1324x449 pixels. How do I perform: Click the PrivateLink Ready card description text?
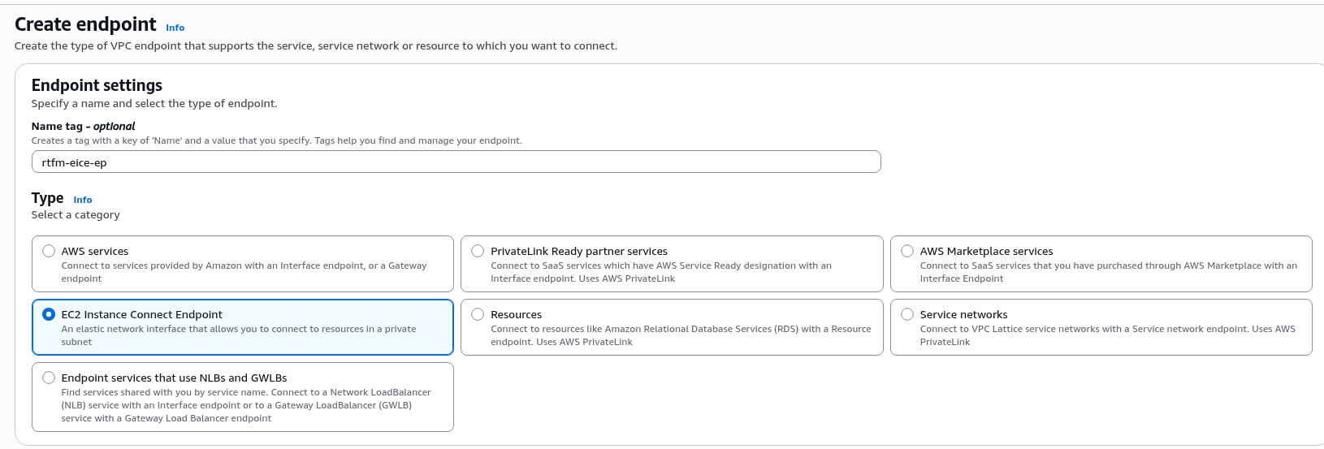(660, 272)
